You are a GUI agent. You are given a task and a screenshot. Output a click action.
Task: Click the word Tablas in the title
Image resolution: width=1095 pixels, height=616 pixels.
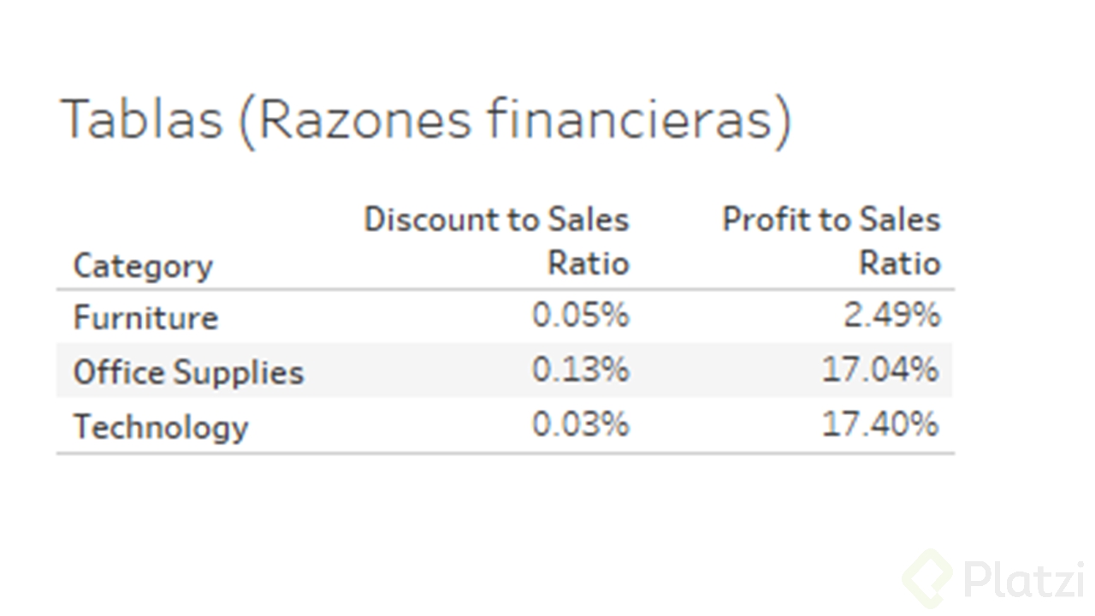[141, 118]
